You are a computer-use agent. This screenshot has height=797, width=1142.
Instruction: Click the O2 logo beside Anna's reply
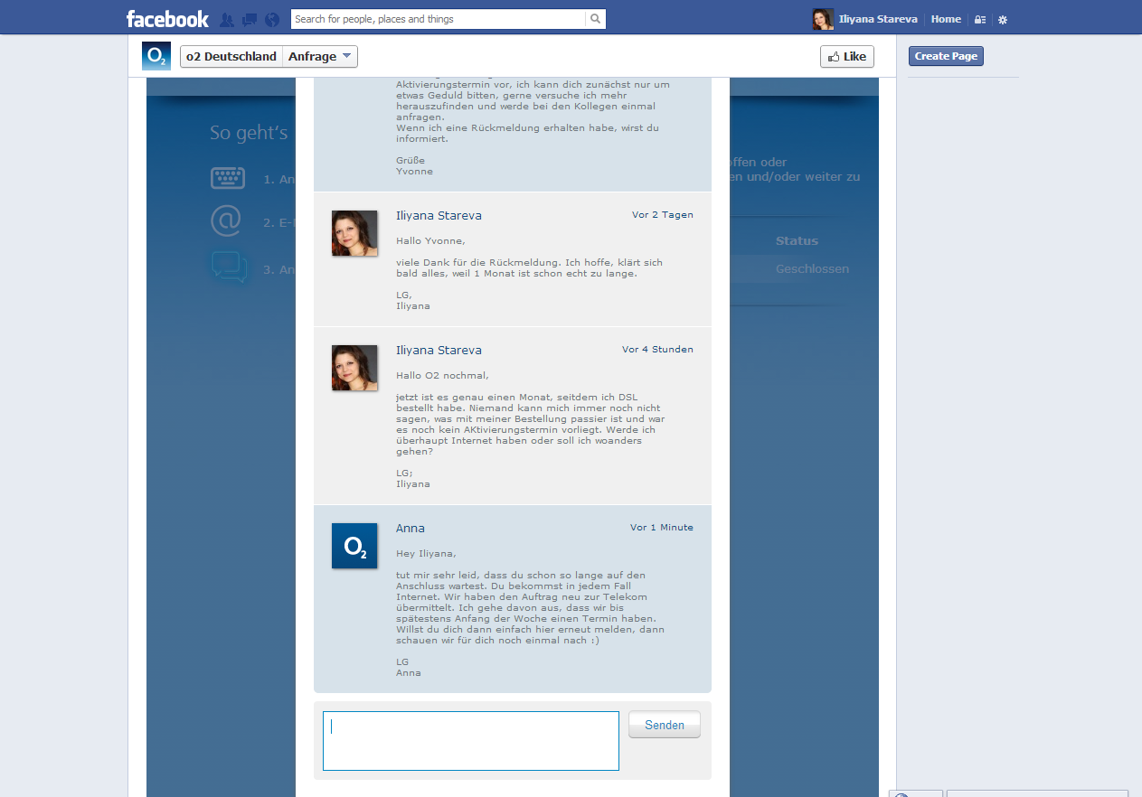pyautogui.click(x=354, y=546)
